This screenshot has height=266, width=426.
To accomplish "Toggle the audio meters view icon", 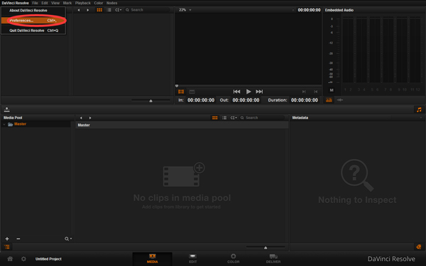I will click(x=329, y=100).
